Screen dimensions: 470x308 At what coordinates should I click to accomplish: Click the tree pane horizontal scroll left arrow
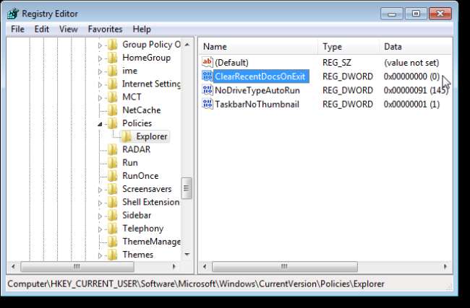click(13, 266)
